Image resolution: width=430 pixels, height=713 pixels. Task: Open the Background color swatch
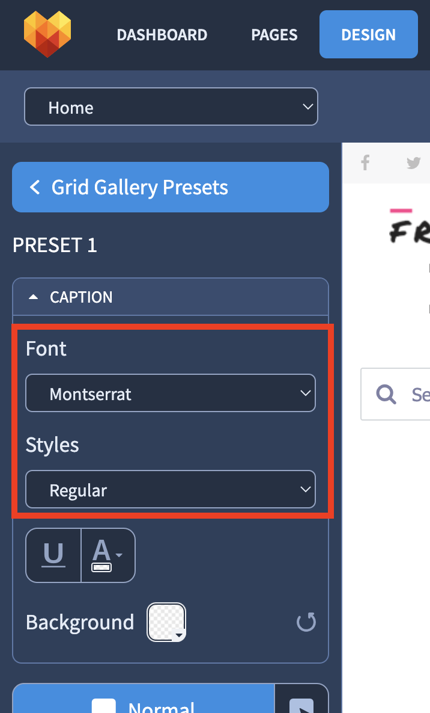pos(166,622)
